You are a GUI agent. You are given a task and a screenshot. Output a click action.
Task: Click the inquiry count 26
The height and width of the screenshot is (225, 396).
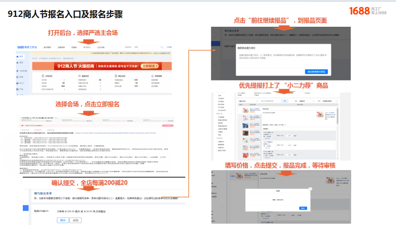point(100,80)
